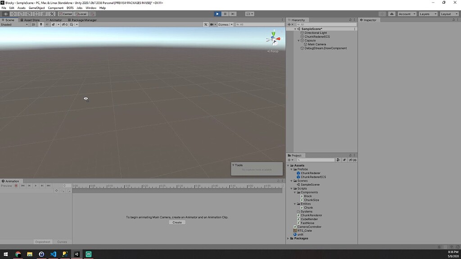Select the Move tool in the toolbar
This screenshot has height=259, width=461.
tap(14, 14)
